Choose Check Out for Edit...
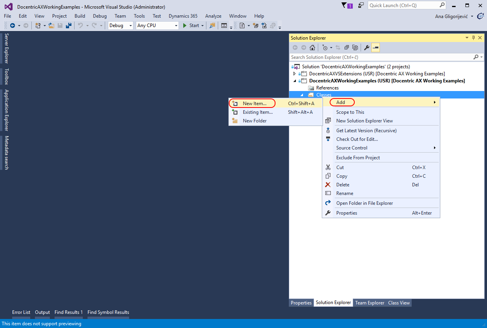487x328 pixels. [381, 139]
